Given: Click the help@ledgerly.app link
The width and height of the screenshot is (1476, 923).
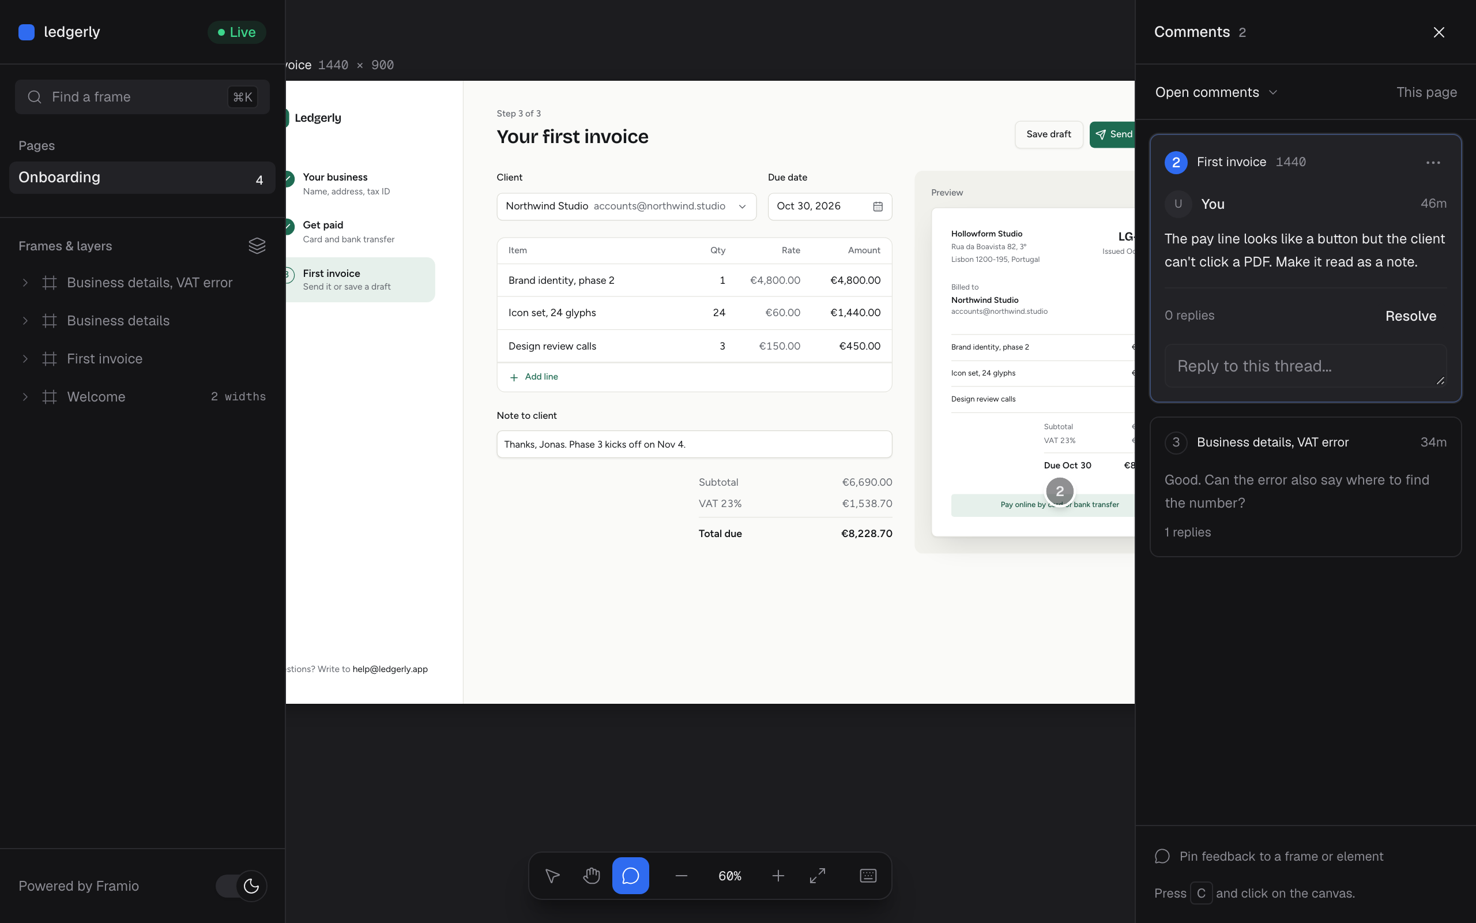Looking at the screenshot, I should (x=390, y=669).
